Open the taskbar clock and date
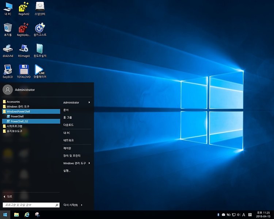Image resolution: width=274 pixels, height=219 pixels. pyautogui.click(x=263, y=215)
